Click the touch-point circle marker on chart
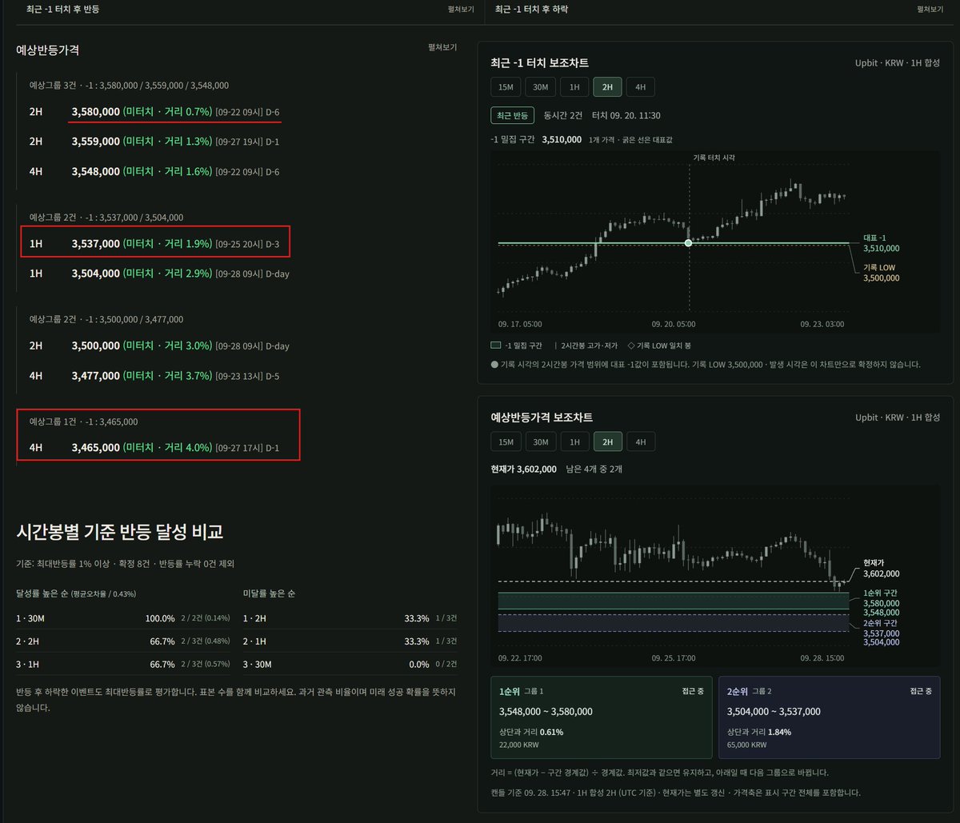 688,242
